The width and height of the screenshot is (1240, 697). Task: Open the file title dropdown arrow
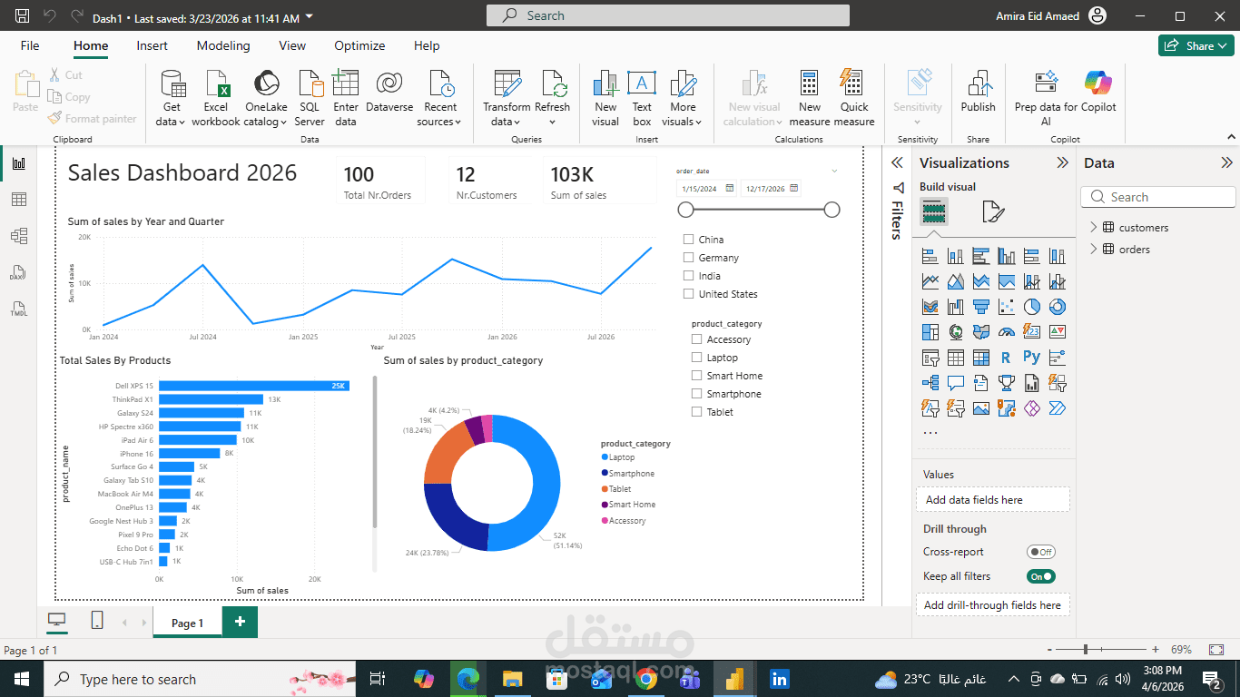[310, 17]
